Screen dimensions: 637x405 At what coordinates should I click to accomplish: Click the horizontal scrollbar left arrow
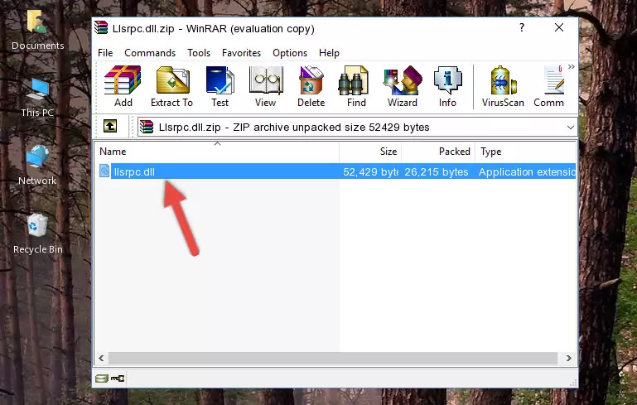click(102, 359)
